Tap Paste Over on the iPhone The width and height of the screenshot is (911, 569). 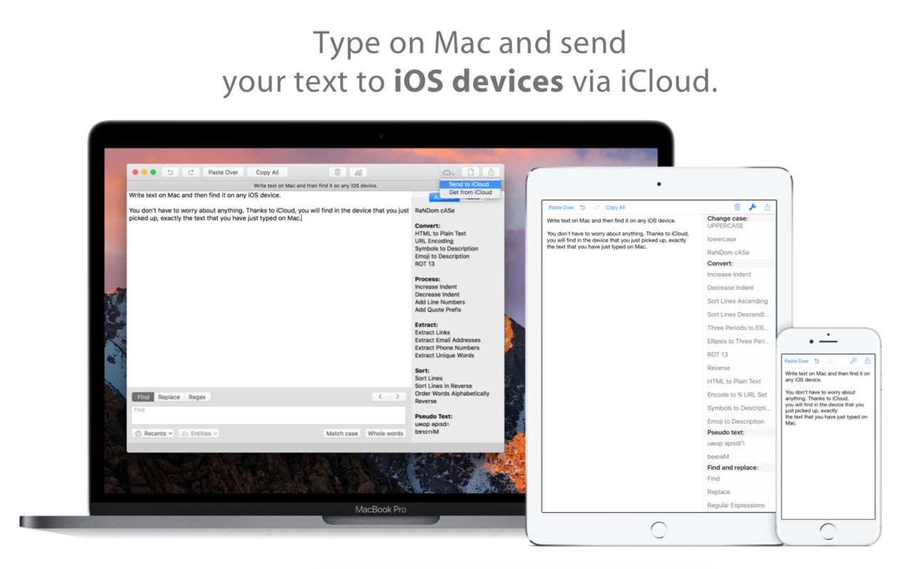(796, 361)
